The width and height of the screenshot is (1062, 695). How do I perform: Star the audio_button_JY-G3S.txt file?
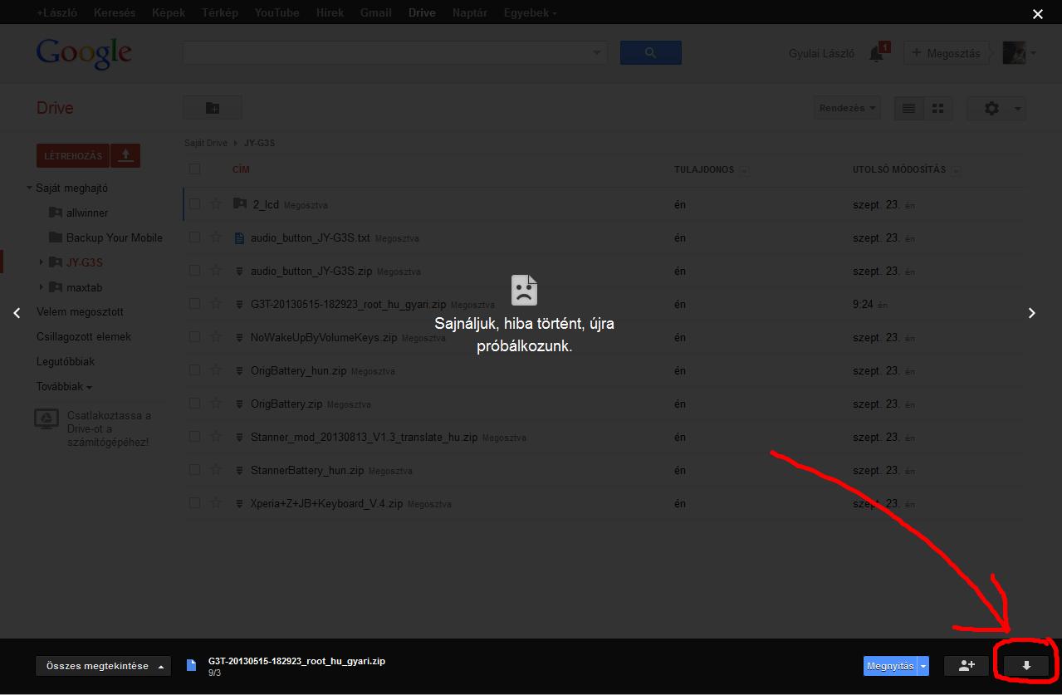coord(217,237)
